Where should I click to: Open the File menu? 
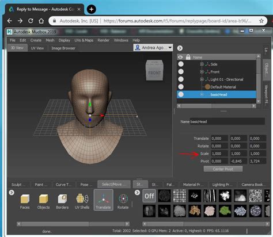(13, 40)
